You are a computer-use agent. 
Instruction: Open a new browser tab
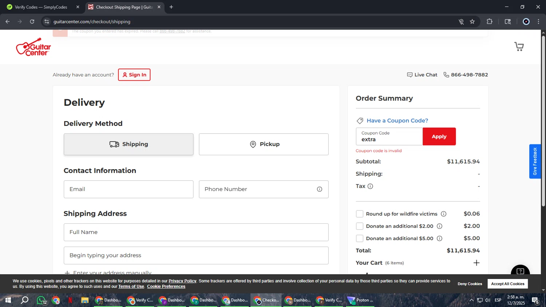(x=171, y=7)
